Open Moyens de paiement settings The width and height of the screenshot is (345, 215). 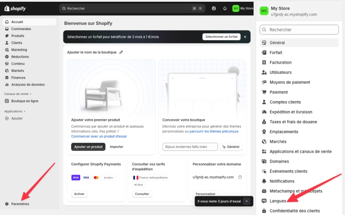289,82
